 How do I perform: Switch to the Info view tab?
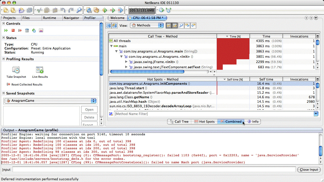coord(253,121)
